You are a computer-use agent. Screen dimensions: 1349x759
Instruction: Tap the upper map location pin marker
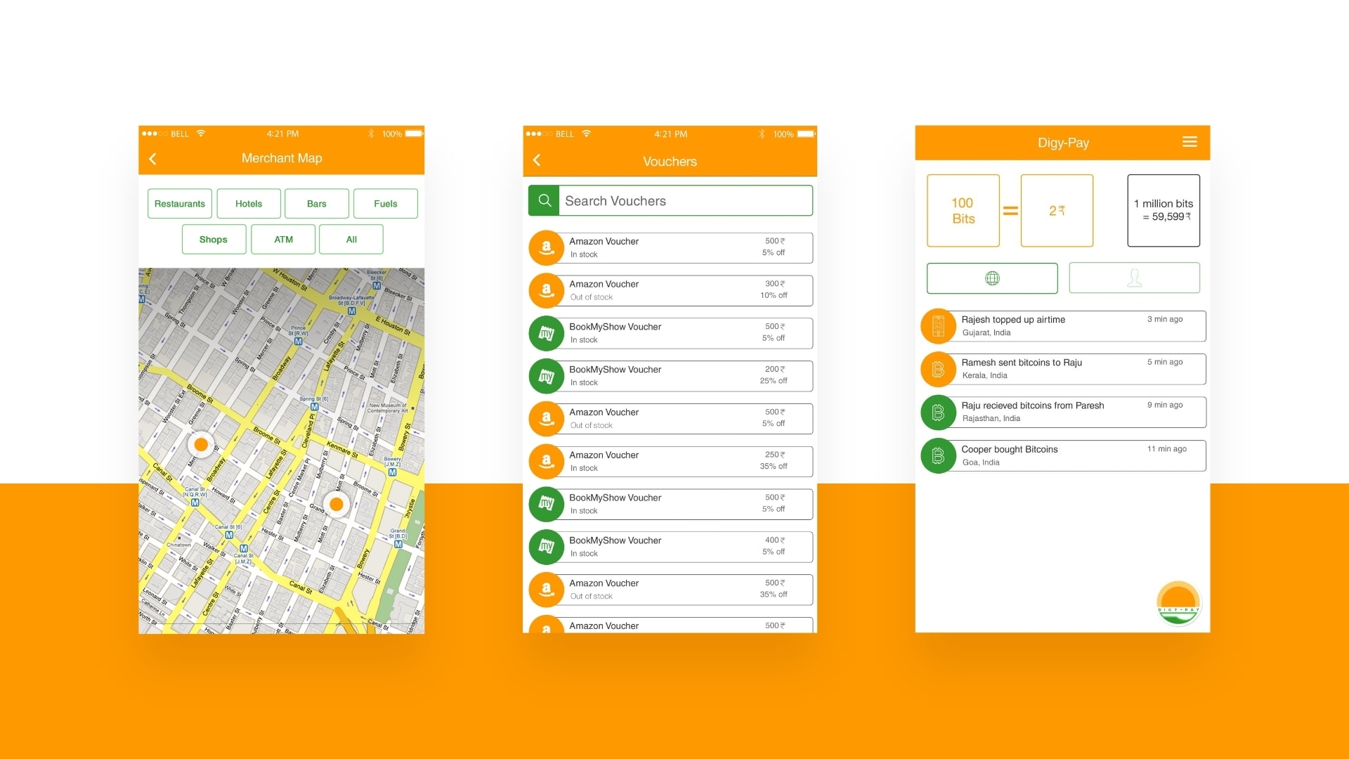(201, 444)
